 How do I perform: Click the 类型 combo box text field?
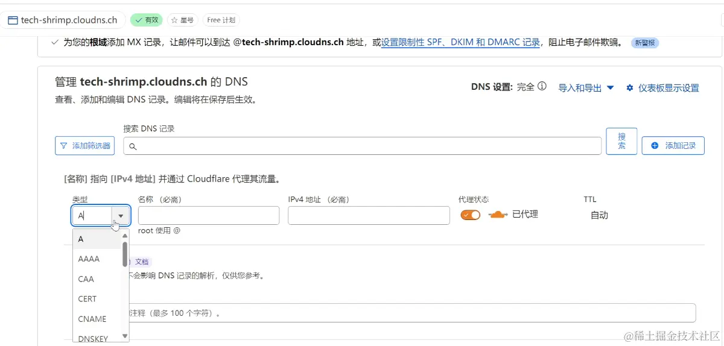point(93,215)
